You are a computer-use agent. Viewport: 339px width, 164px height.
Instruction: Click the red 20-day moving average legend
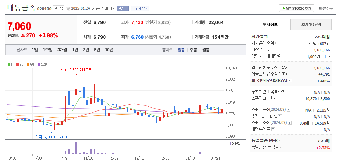click(20, 64)
